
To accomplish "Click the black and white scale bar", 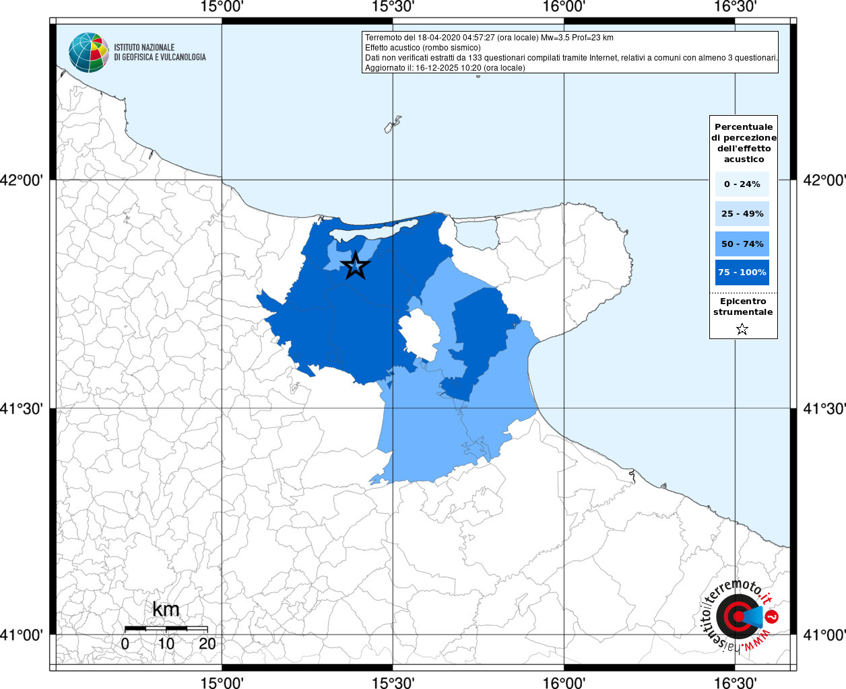I will click(x=166, y=628).
